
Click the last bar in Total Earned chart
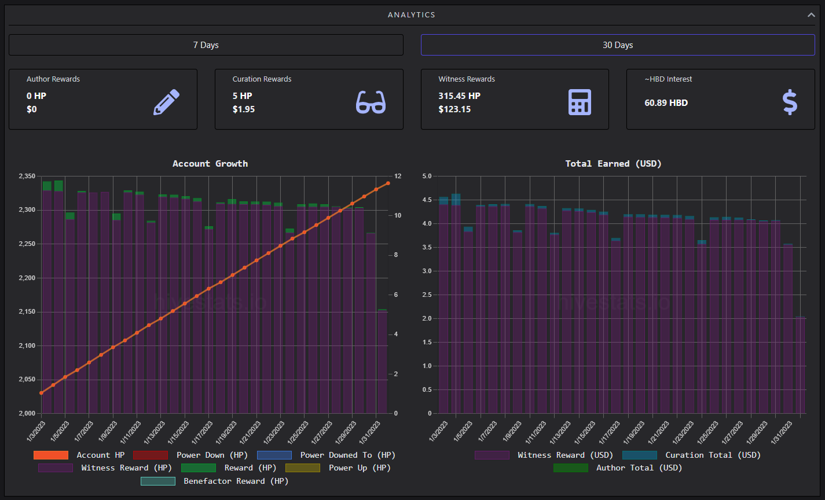click(x=800, y=365)
